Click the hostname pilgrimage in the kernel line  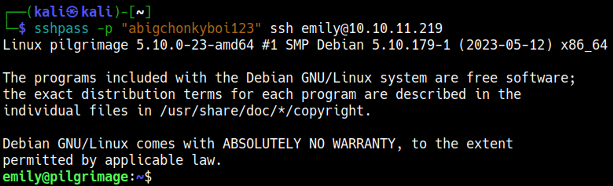coord(89,45)
